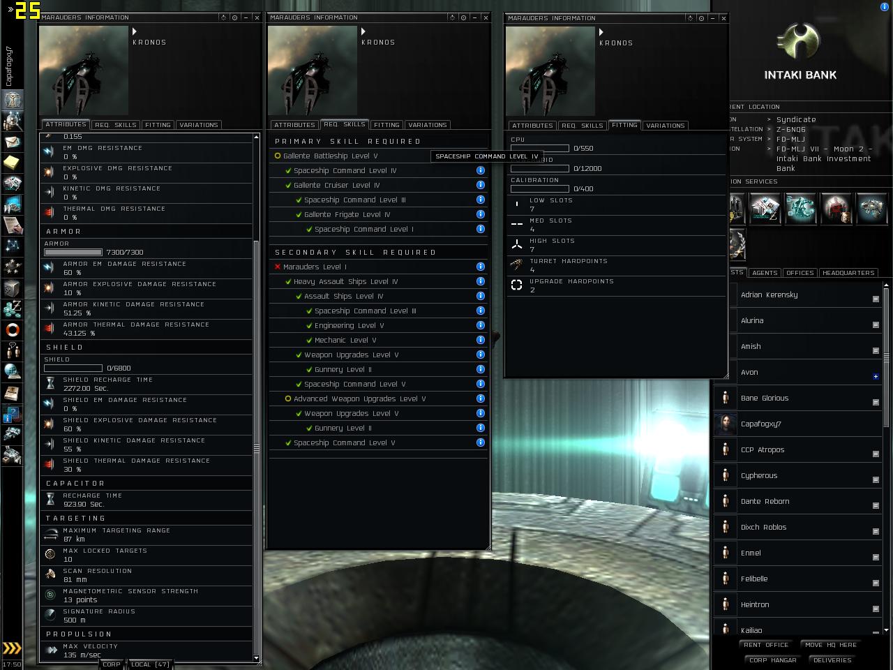
Task: Open Kronos arrow menu in Attributes window
Action: 135,31
